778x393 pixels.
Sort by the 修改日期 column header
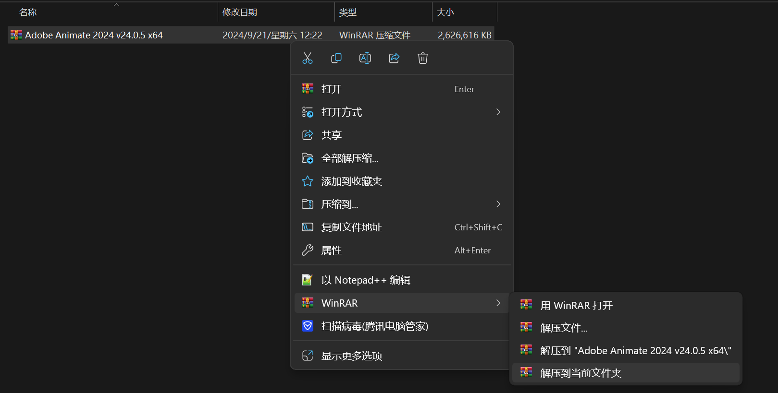[240, 12]
